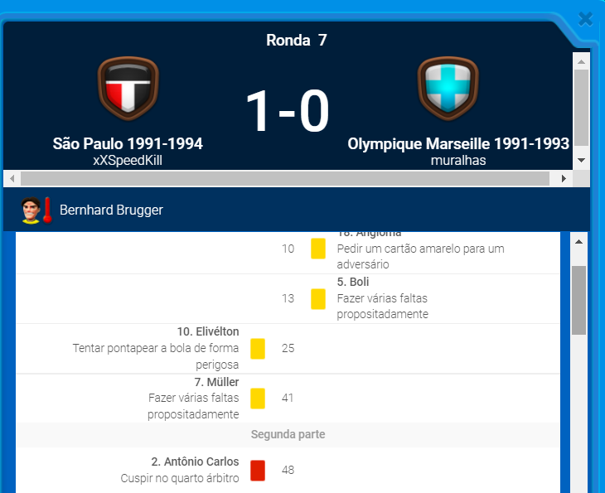Viewport: 605px width, 493px height.
Task: Close the match report window
Action: click(x=586, y=18)
